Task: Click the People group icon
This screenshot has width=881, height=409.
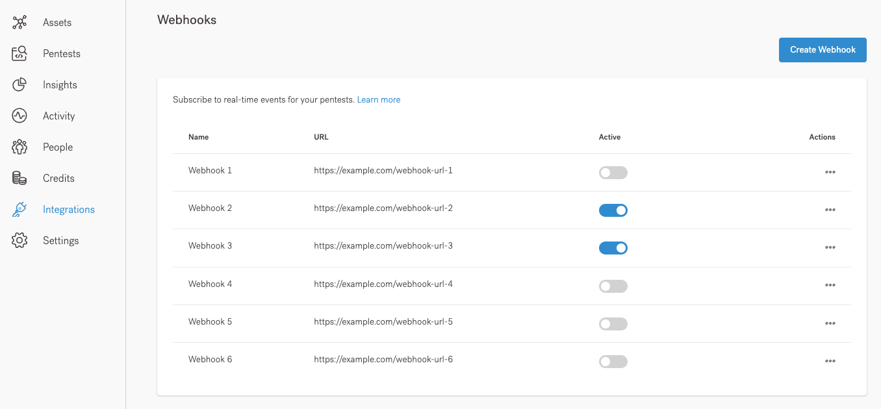Action: tap(19, 147)
